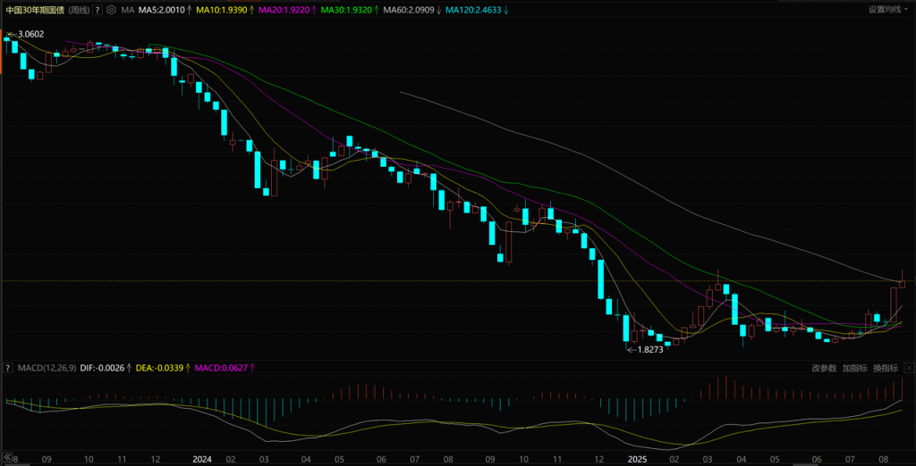This screenshot has width=916, height=466.
Task: Select the 周线 period label
Action: pyautogui.click(x=78, y=10)
